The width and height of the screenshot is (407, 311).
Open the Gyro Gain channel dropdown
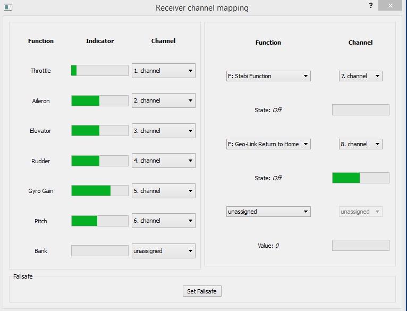pos(163,191)
